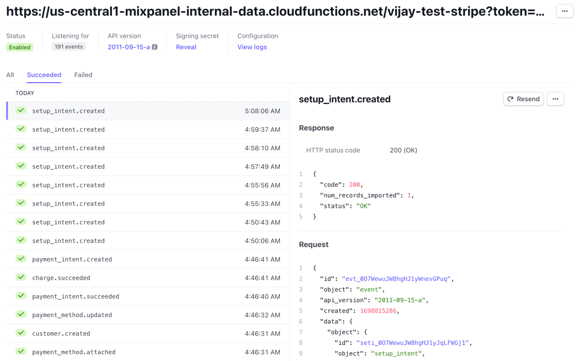Select the Succeeded tab
This screenshot has width=577, height=361.
pyautogui.click(x=44, y=75)
